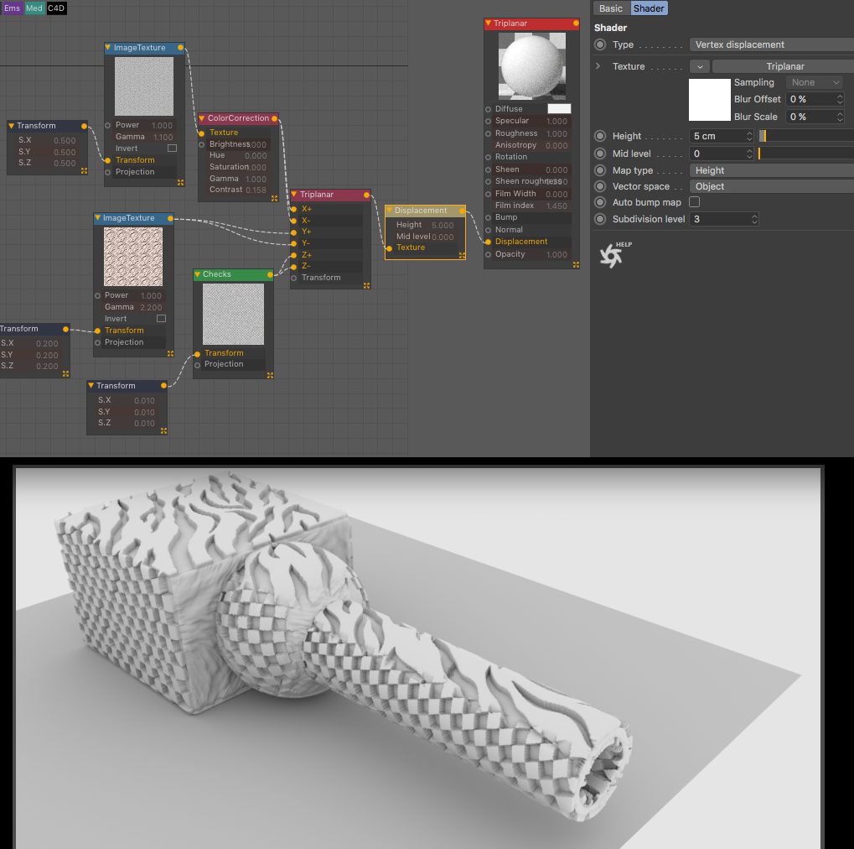Screen dimensions: 854x849
Task: Toggle Invert checkbox on lower ImageTexture
Action: (161, 319)
